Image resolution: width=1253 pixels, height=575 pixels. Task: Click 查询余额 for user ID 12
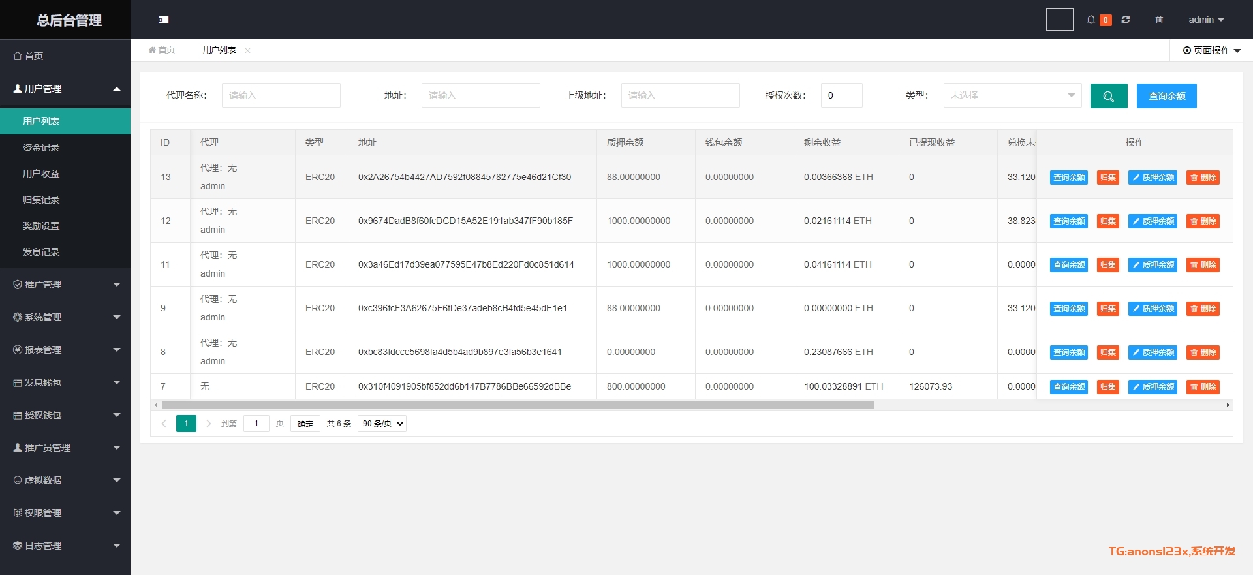pos(1069,221)
